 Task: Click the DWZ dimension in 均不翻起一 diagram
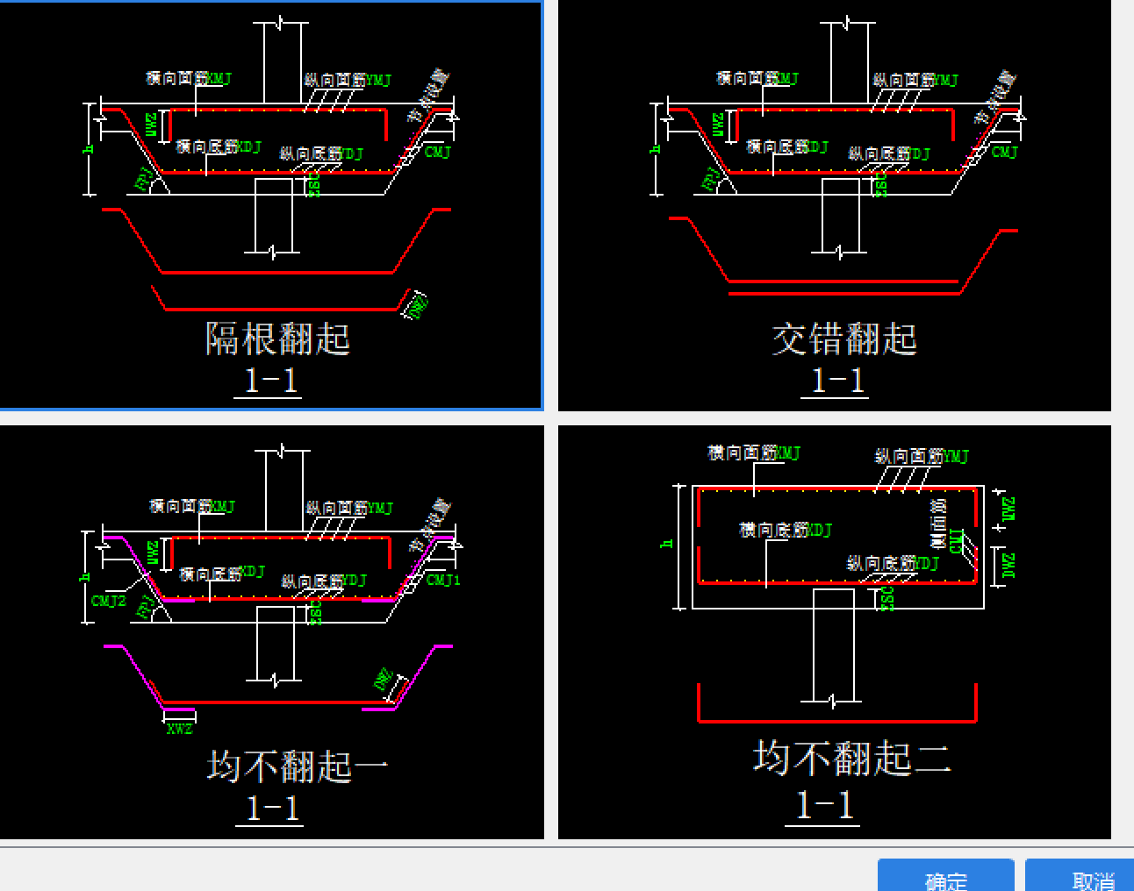click(383, 680)
